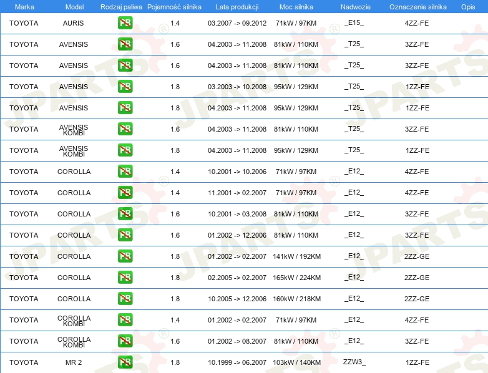Click TOYOTA in the MR 2 row

24,362
